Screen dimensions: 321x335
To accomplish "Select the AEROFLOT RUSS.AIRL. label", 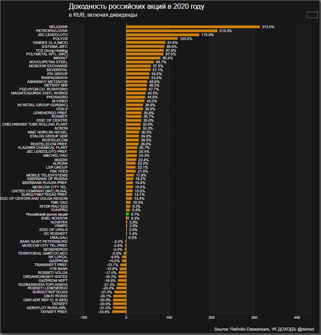I will (x=47, y=308).
